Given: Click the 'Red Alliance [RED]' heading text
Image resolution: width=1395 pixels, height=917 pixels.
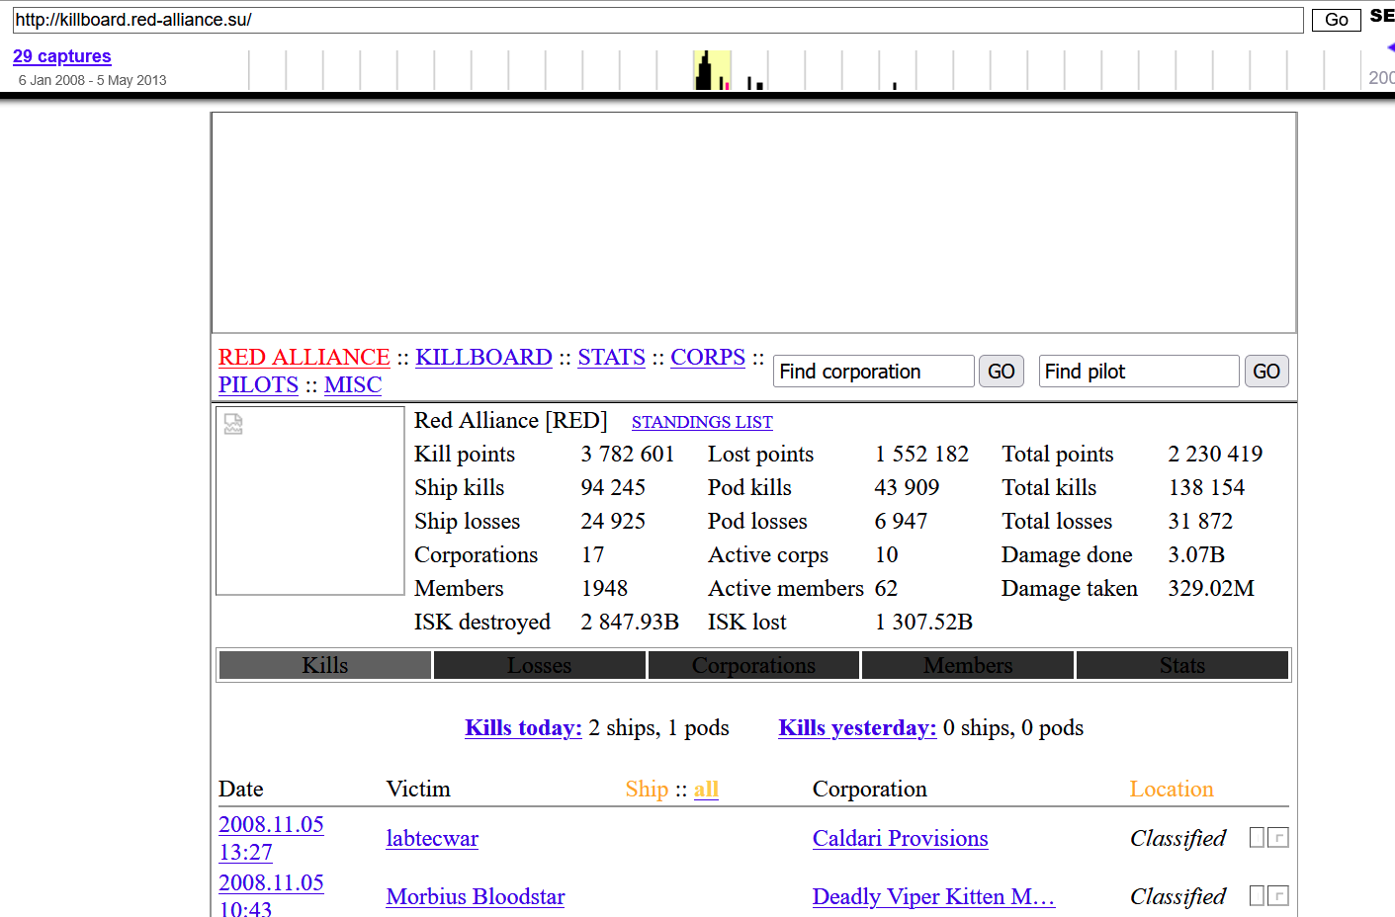Looking at the screenshot, I should (x=510, y=420).
